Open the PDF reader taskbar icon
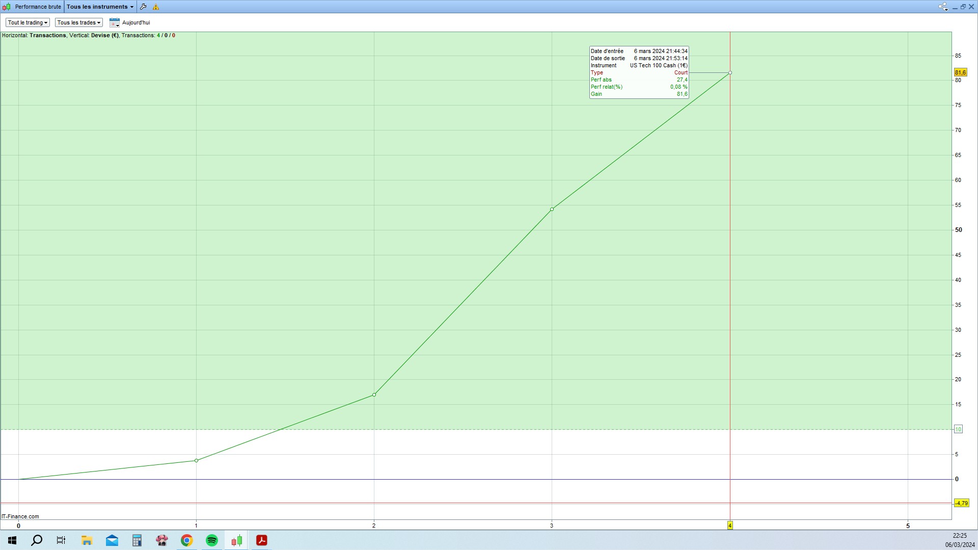 point(262,540)
